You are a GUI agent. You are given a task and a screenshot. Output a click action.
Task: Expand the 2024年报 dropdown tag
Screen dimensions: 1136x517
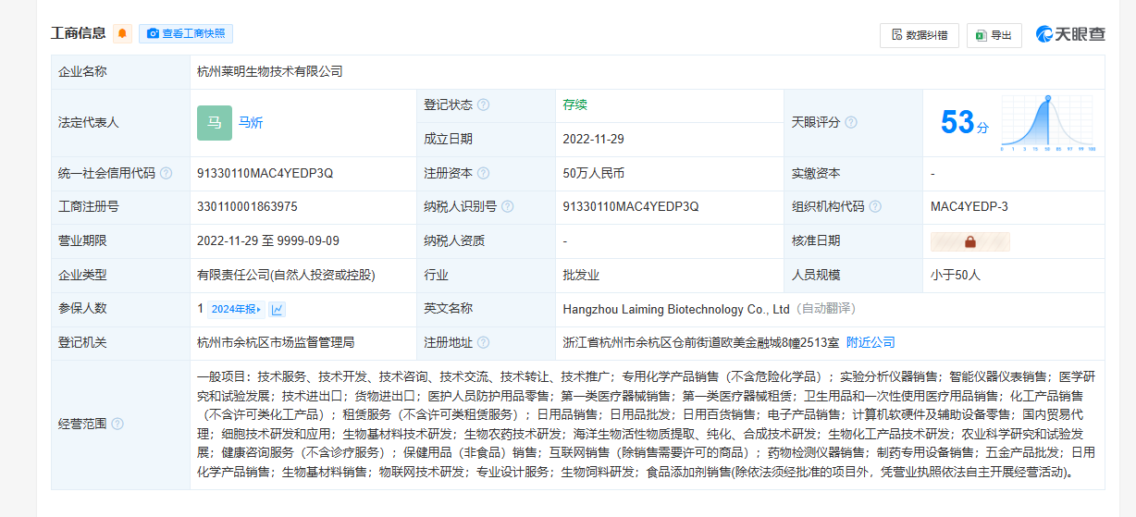tap(236, 309)
